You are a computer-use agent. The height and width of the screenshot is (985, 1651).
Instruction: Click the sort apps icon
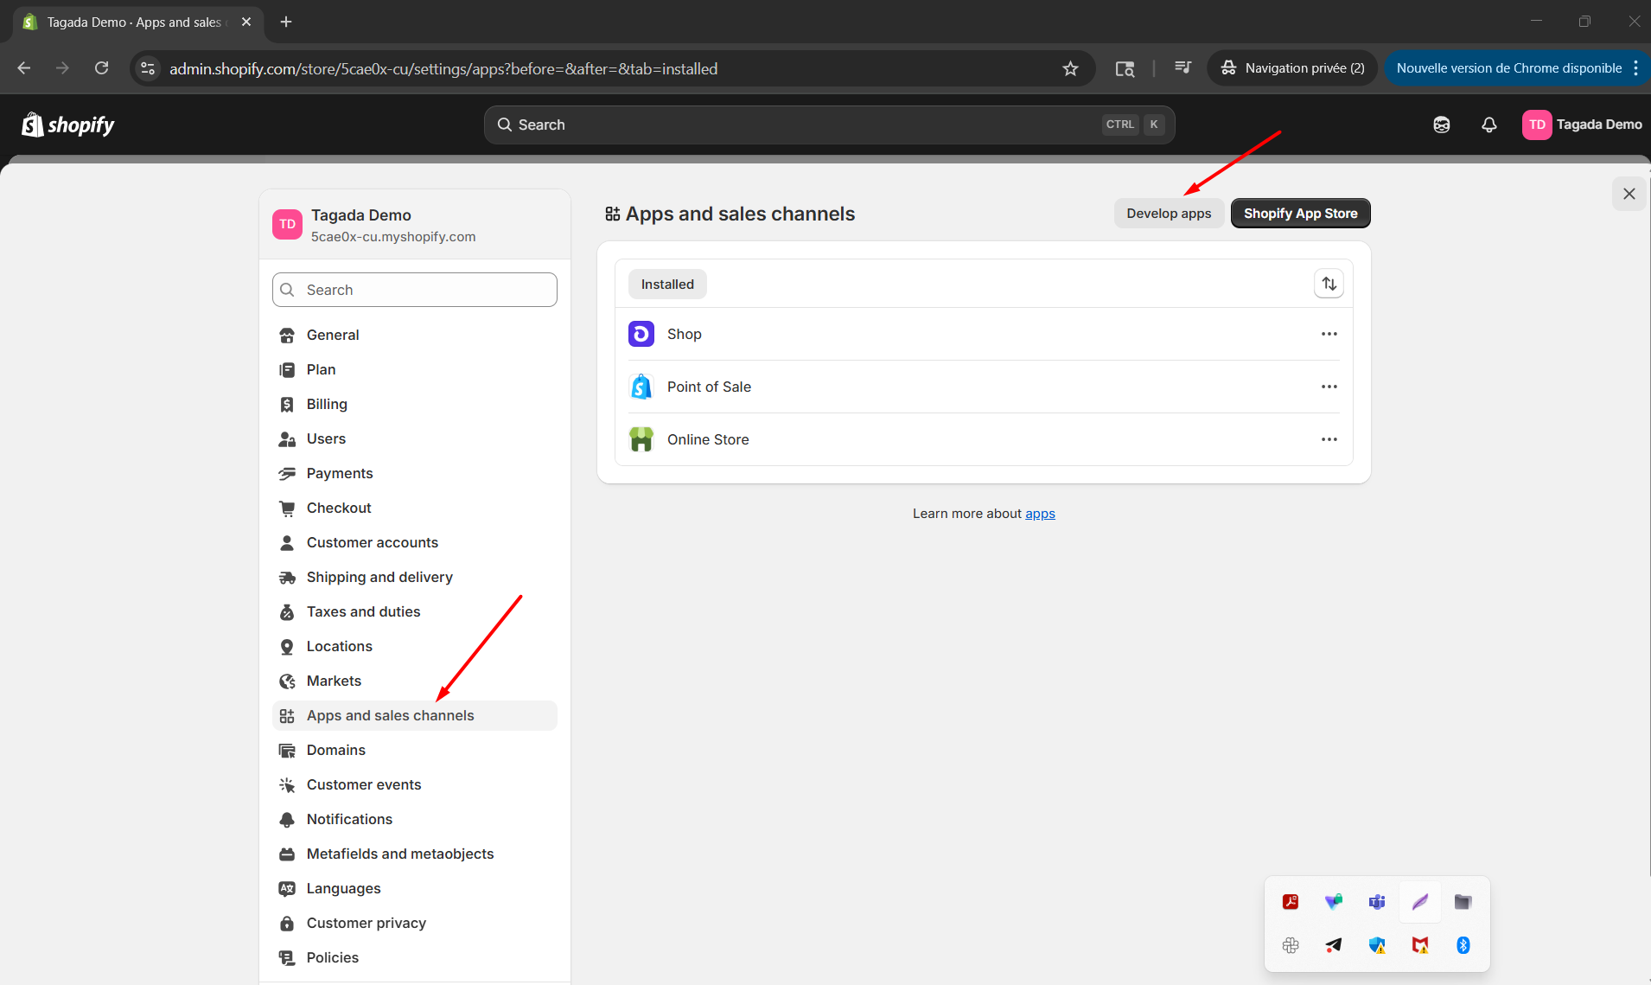click(x=1329, y=284)
